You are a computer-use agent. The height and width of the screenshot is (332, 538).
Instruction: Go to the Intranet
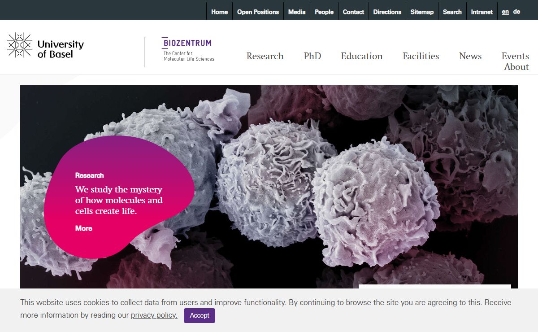tap(482, 12)
